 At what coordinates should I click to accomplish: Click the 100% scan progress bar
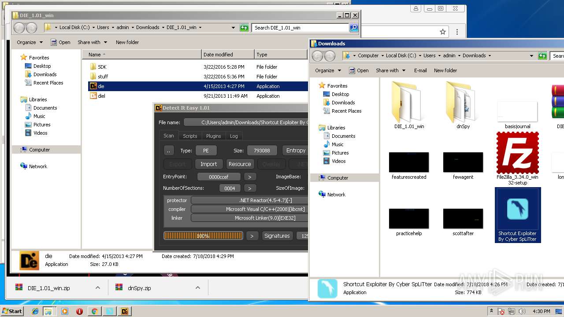coord(203,236)
